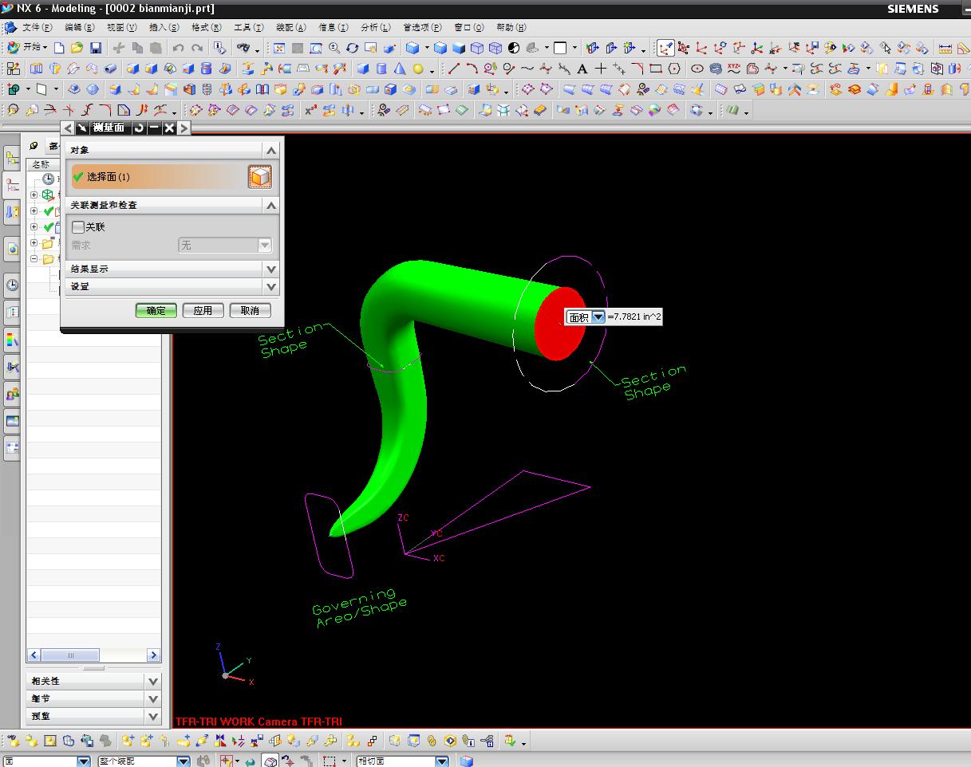This screenshot has height=767, width=971.
Task: Click the face selection cube icon in dialog
Action: tap(260, 176)
